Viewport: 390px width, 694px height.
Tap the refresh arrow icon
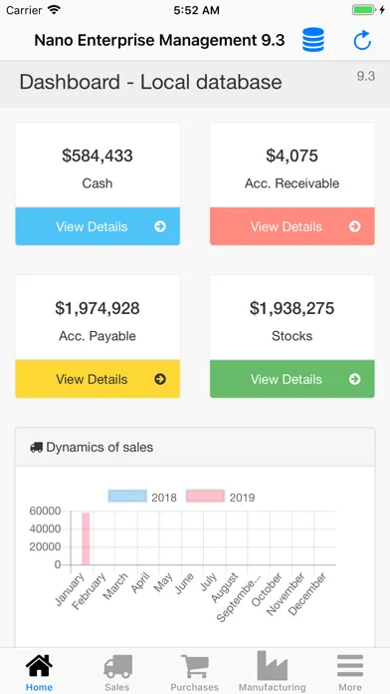click(362, 40)
